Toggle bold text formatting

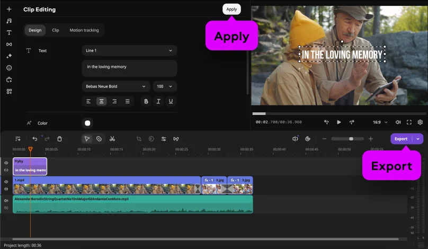tap(146, 101)
